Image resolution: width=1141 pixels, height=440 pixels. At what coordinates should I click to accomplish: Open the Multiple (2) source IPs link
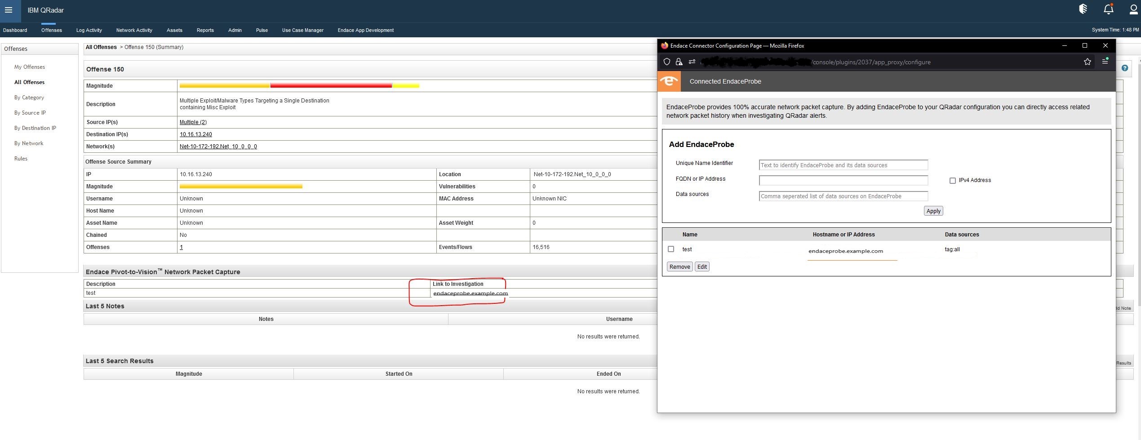coord(193,122)
